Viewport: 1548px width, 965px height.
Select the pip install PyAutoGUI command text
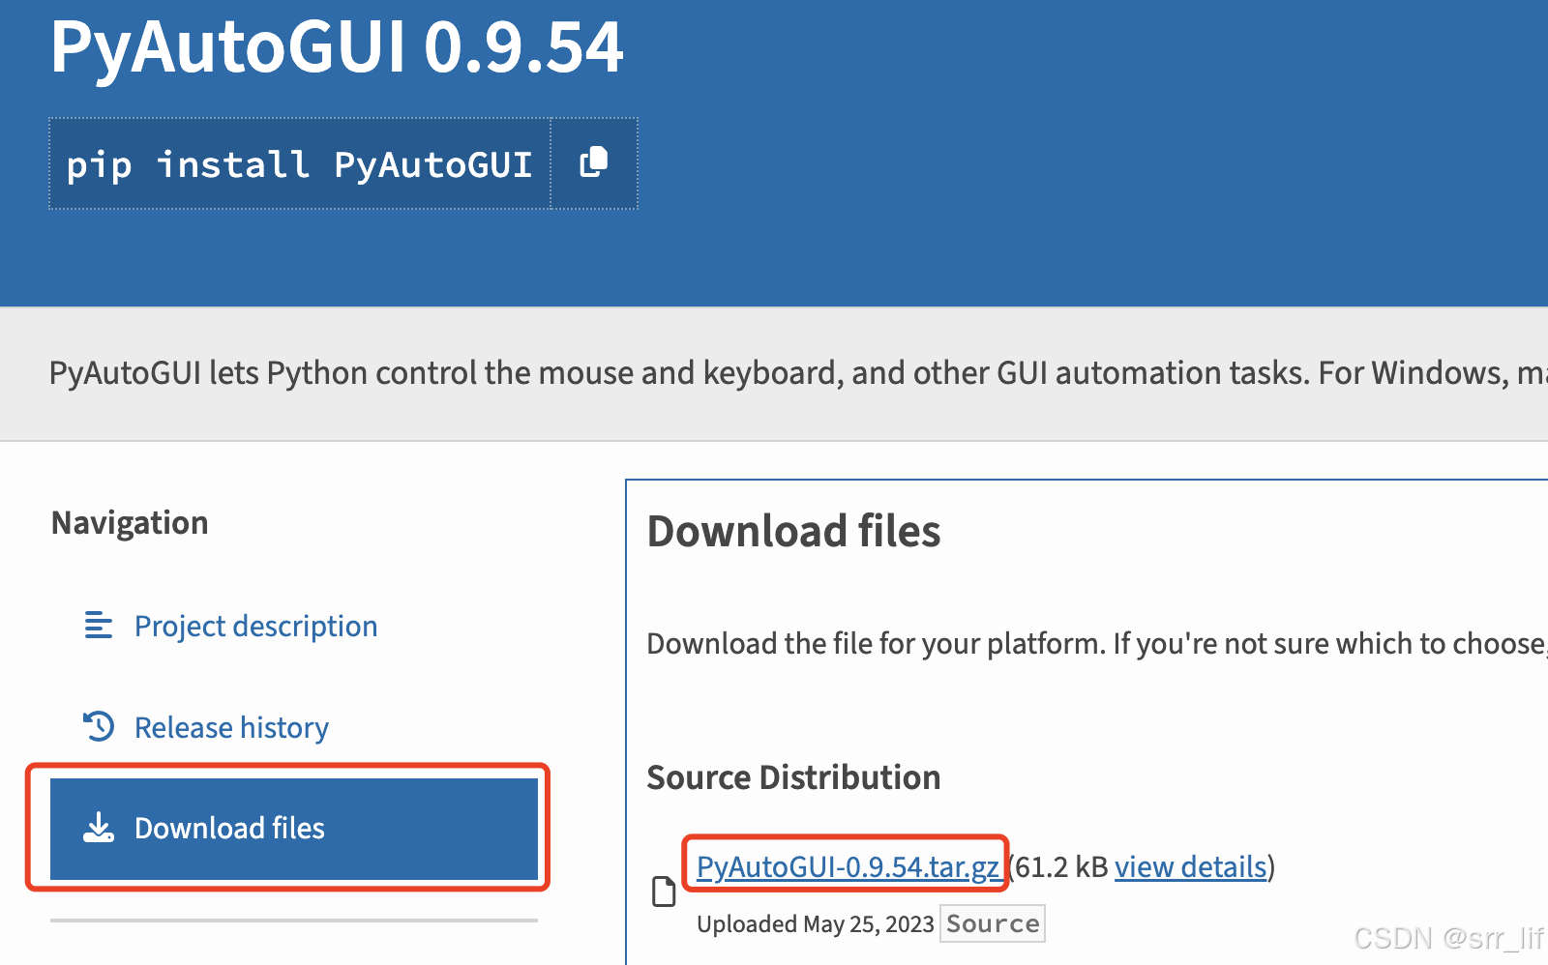(298, 162)
